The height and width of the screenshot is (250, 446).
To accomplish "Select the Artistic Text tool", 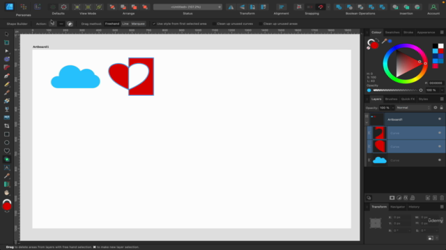I will tap(6, 167).
